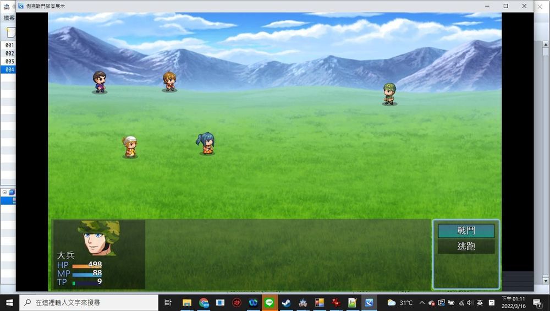Switch to the RPG Maker taskbar icon
The width and height of the screenshot is (550, 311).
pyautogui.click(x=369, y=303)
